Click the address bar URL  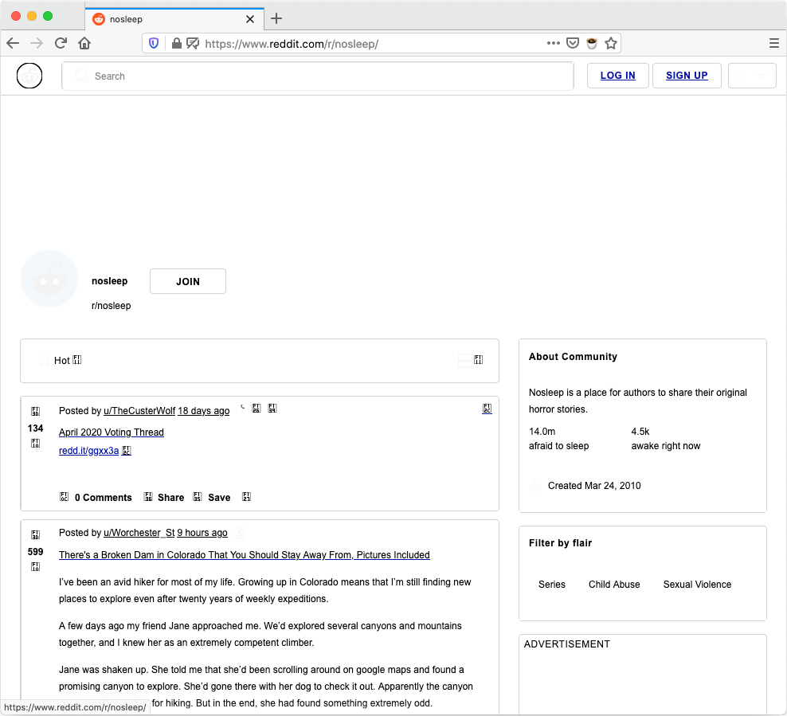point(291,44)
